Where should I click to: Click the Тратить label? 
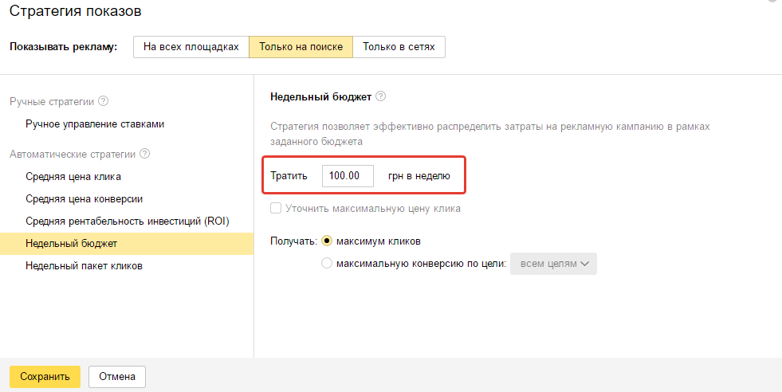click(x=289, y=176)
